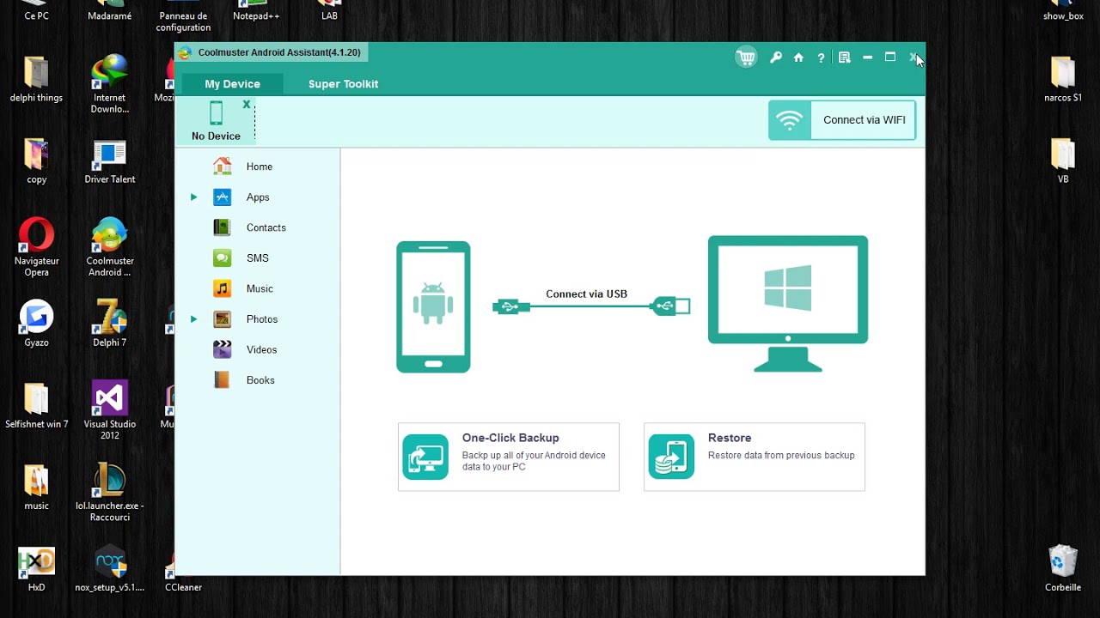Open nox_setup installer desktop icon
This screenshot has height=618, width=1100.
[110, 569]
